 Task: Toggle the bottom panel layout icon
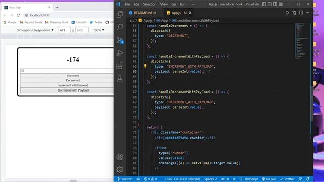click(270, 4)
